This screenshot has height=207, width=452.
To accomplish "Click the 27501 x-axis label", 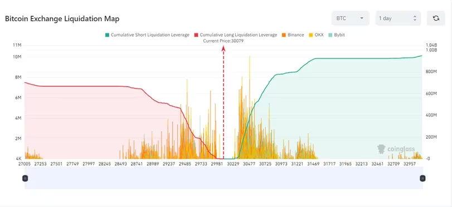I will coord(56,163).
